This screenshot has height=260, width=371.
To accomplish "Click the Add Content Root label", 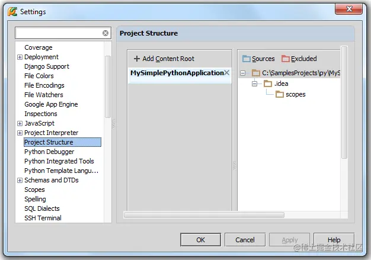I will 168,59.
